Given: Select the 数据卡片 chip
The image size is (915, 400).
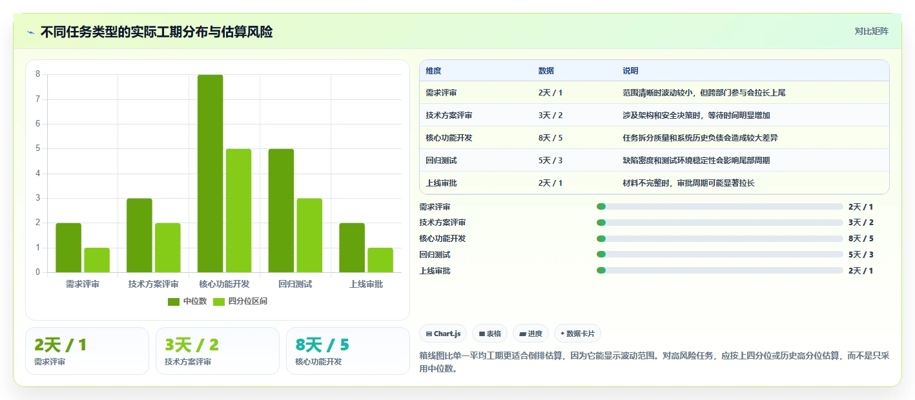Looking at the screenshot, I should point(577,334).
